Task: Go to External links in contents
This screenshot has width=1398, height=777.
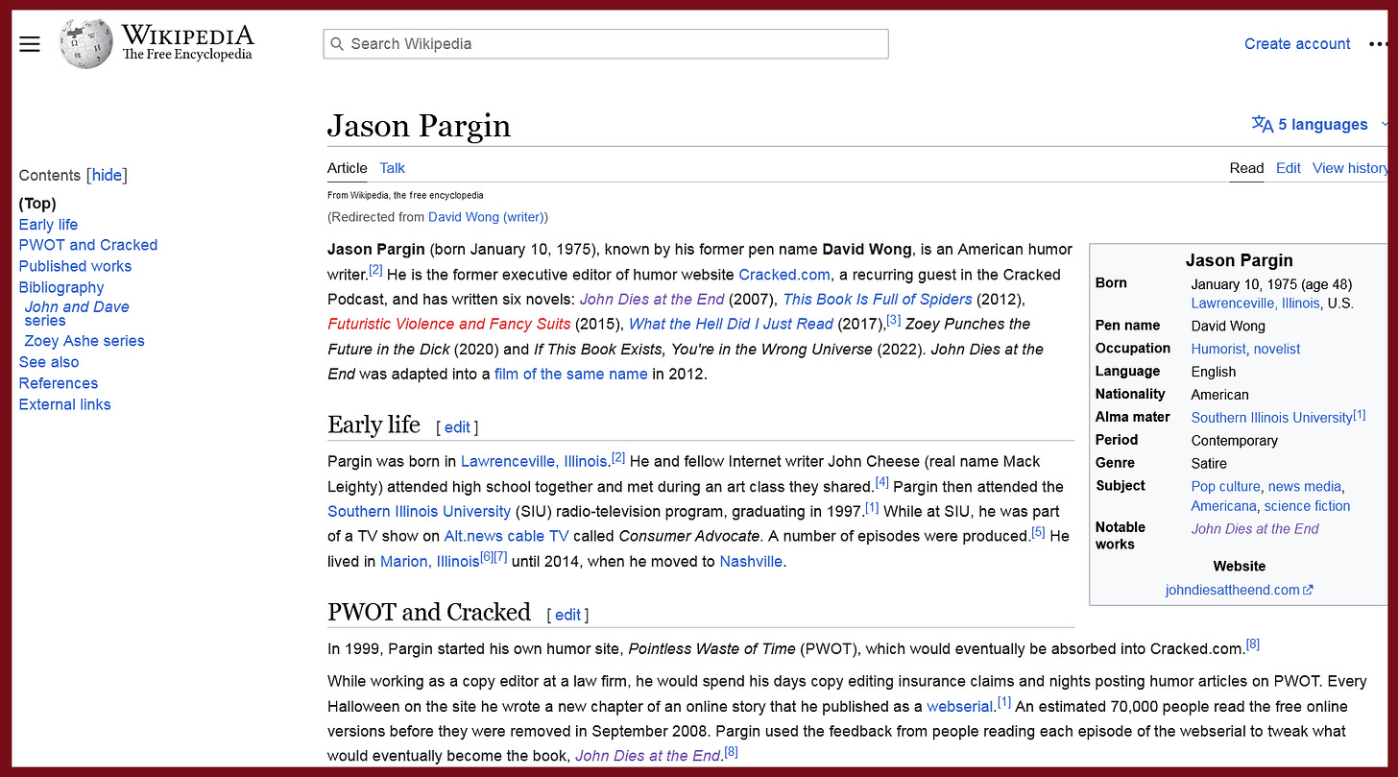Action: click(65, 403)
